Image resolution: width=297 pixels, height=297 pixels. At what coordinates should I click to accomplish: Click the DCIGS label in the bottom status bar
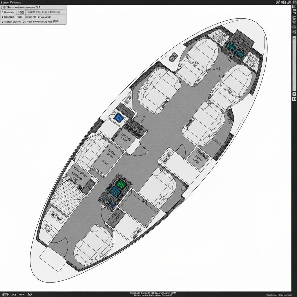(x=13, y=295)
